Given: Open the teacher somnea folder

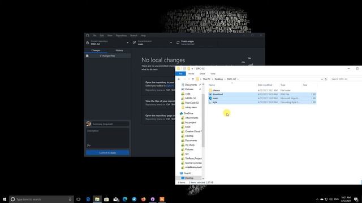Looking at the screenshot, I should [x=193, y=163].
